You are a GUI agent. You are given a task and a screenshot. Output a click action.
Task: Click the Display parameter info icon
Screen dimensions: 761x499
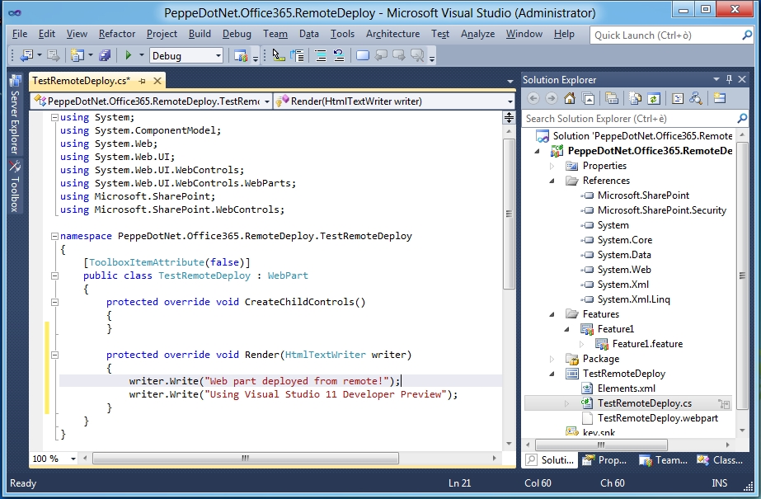tap(297, 56)
